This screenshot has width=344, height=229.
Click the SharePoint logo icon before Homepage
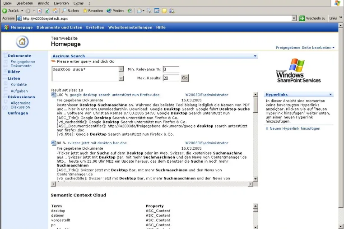tap(6, 27)
